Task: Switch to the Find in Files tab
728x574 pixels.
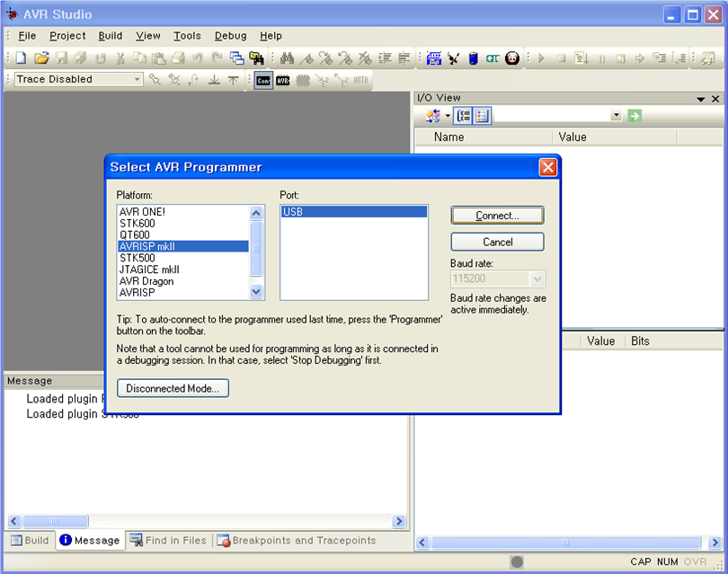Action: click(x=168, y=540)
